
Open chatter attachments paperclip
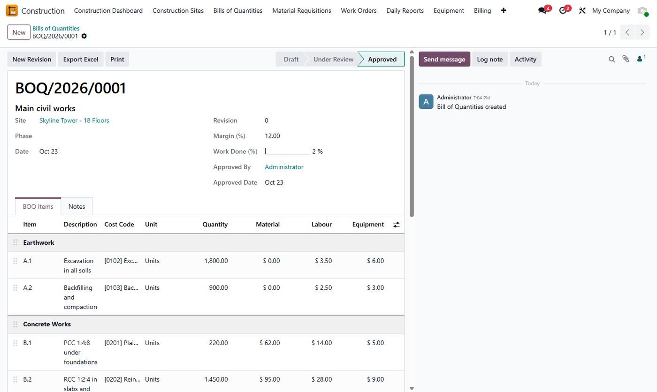(626, 59)
